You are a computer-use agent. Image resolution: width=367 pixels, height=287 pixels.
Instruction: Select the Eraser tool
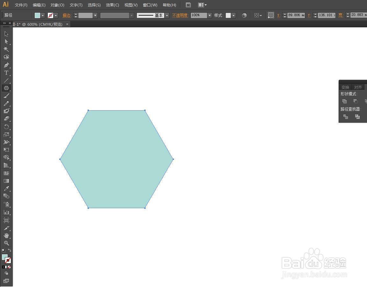point(6,119)
